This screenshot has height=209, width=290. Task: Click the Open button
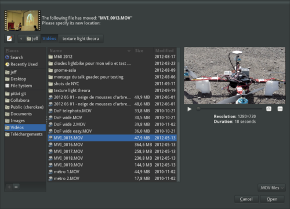(272, 199)
